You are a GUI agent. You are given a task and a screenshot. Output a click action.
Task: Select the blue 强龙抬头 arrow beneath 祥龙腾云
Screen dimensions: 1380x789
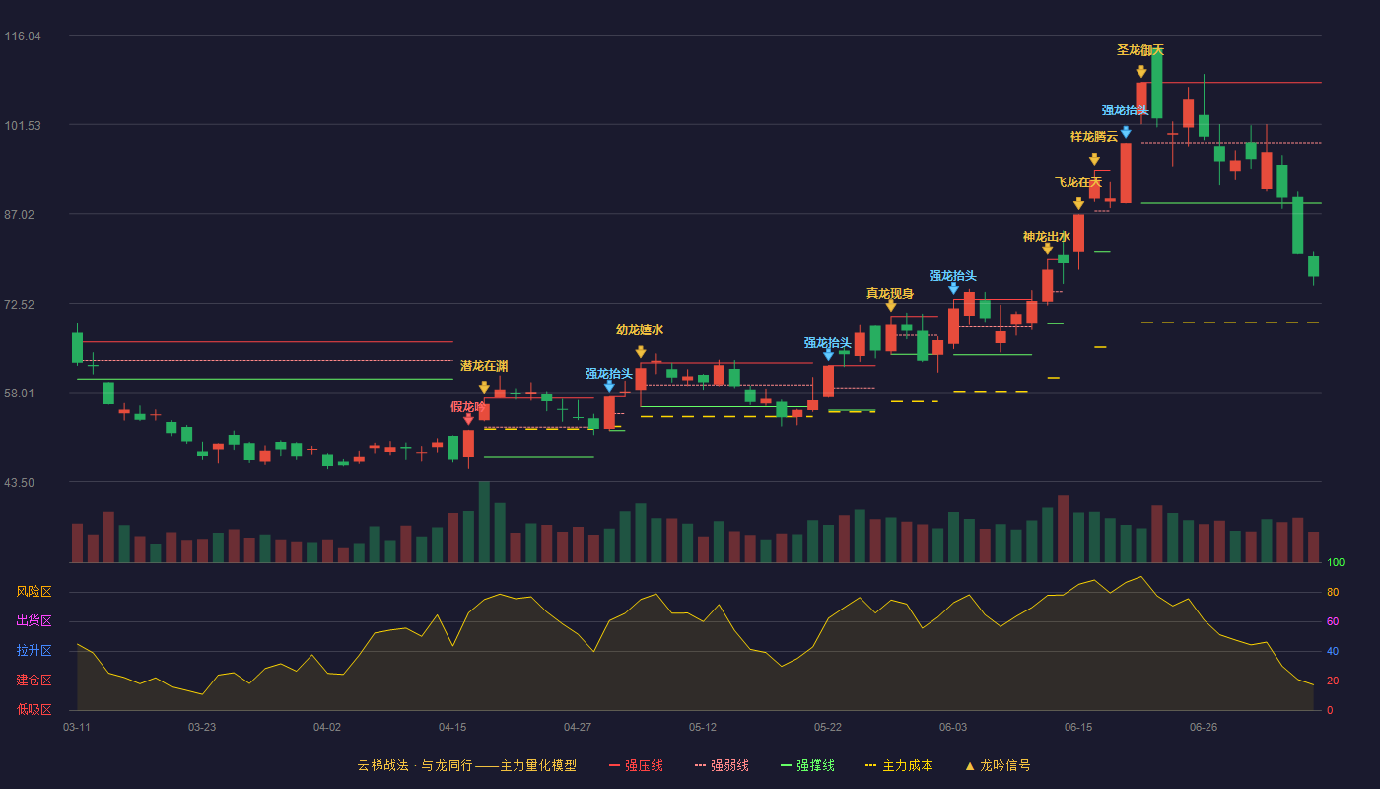[1126, 131]
